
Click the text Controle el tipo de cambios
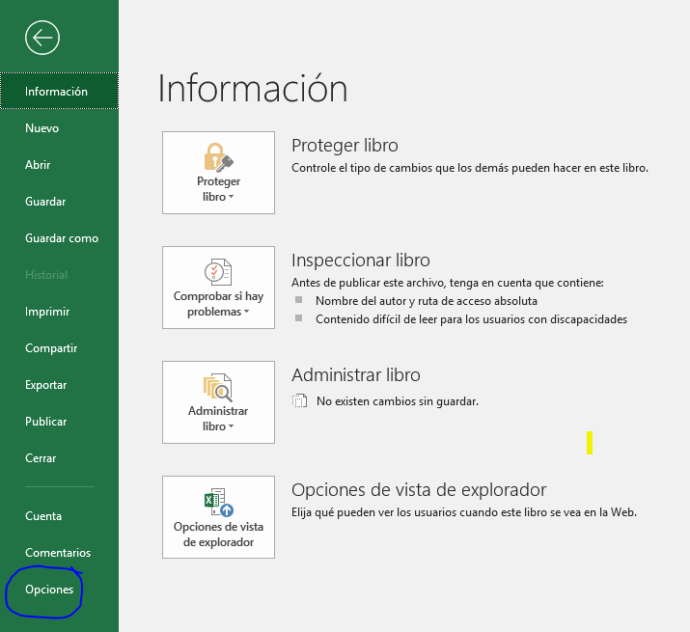coord(470,168)
